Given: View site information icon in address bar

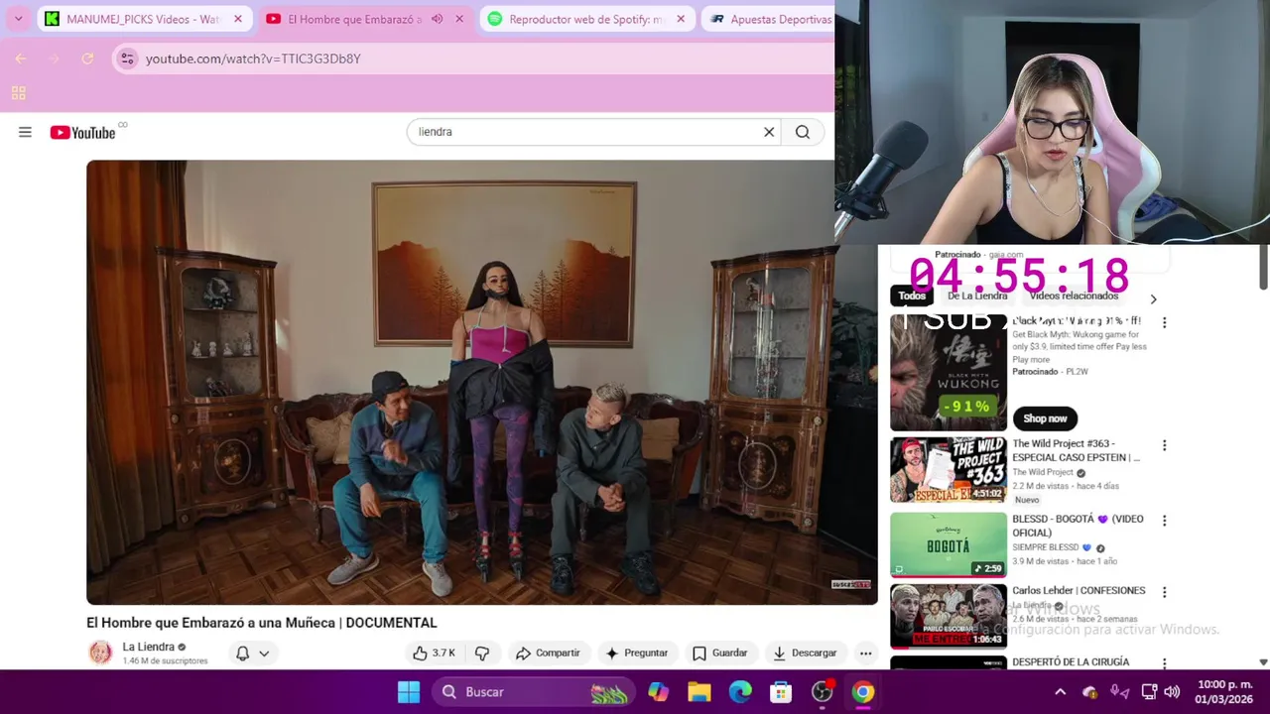Looking at the screenshot, I should pos(127,59).
